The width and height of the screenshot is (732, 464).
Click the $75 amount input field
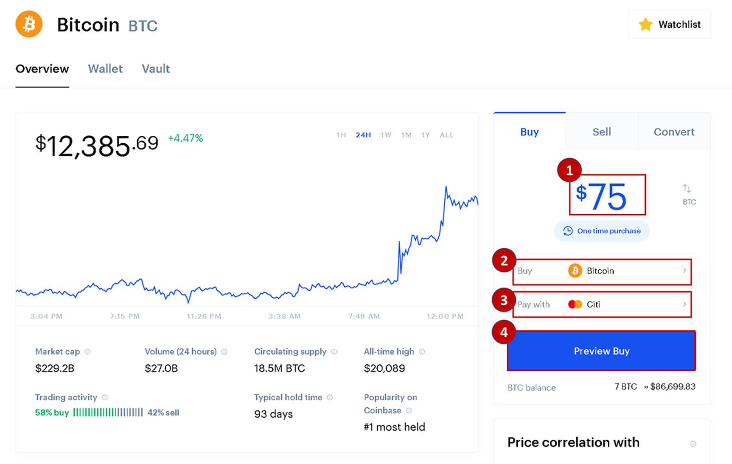[607, 195]
